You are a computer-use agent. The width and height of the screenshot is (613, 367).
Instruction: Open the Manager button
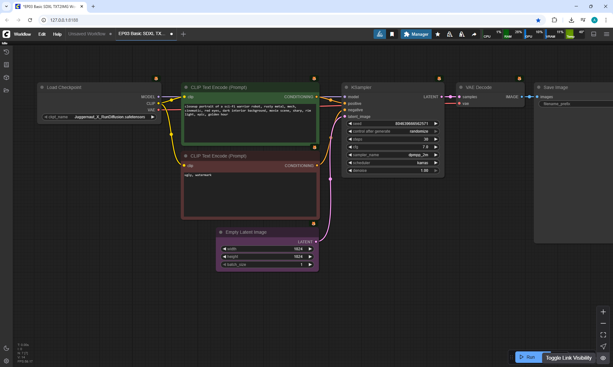click(416, 34)
